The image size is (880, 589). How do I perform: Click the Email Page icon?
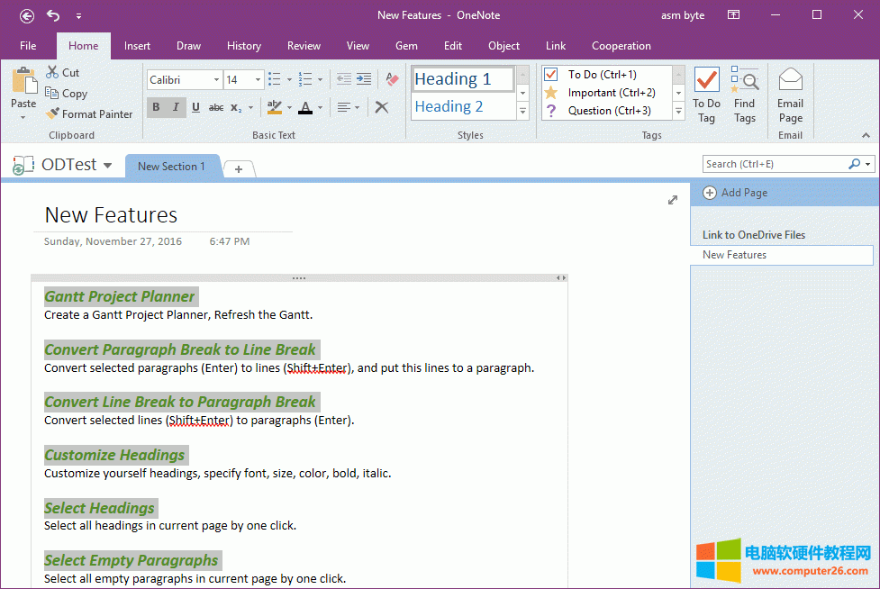coord(790,95)
